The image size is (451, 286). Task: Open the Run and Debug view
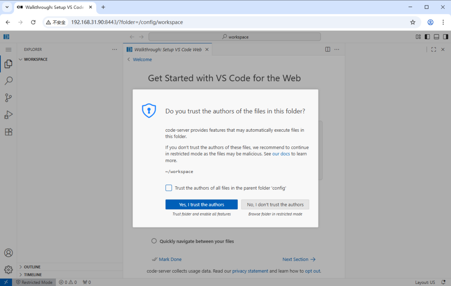point(8,115)
